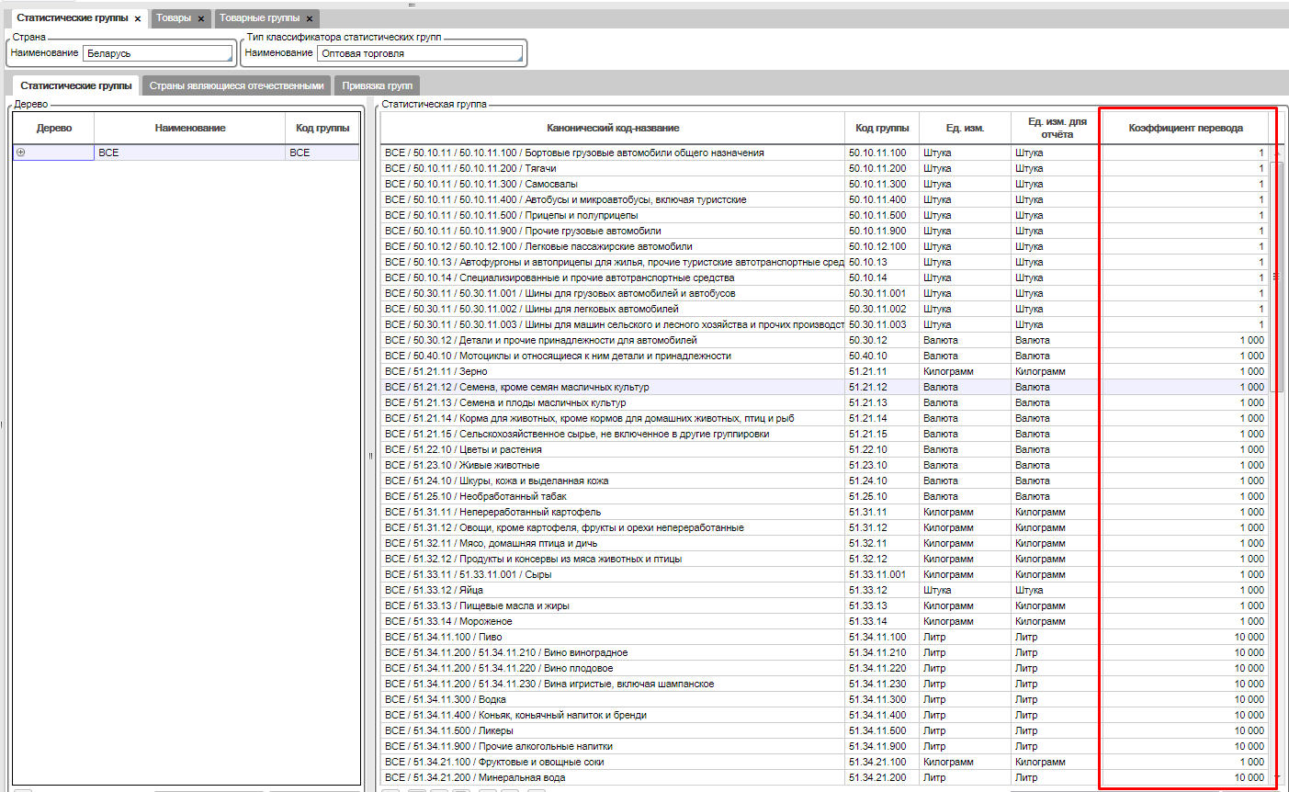The height and width of the screenshot is (792, 1289).
Task: Click the scroll up arrow of table scrollbar
Action: click(x=1276, y=152)
